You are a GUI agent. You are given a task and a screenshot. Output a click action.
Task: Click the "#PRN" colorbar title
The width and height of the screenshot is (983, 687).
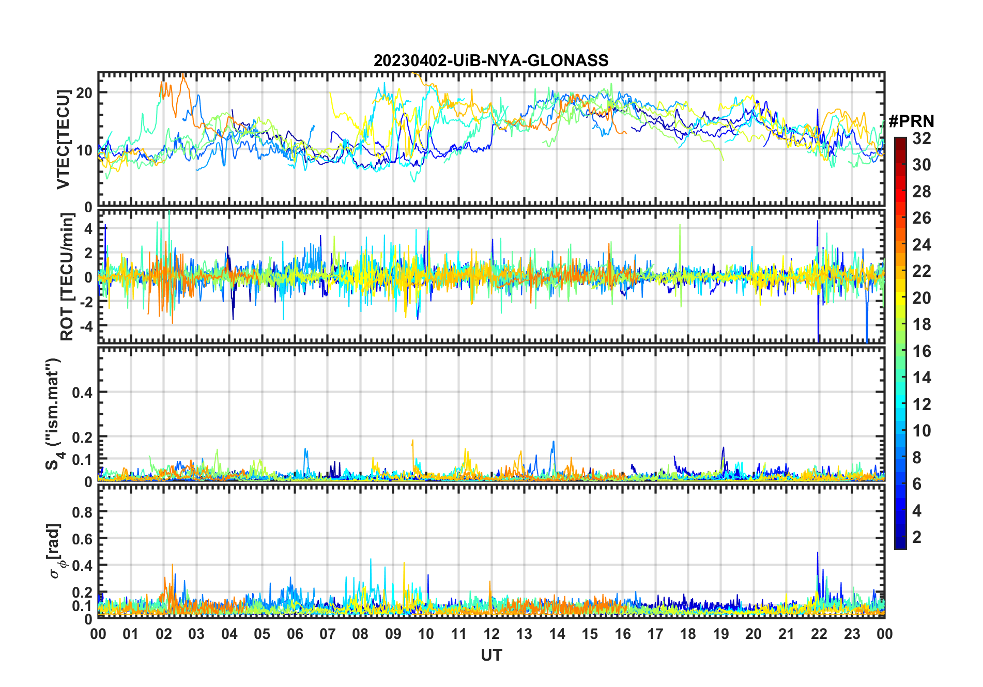[911, 121]
